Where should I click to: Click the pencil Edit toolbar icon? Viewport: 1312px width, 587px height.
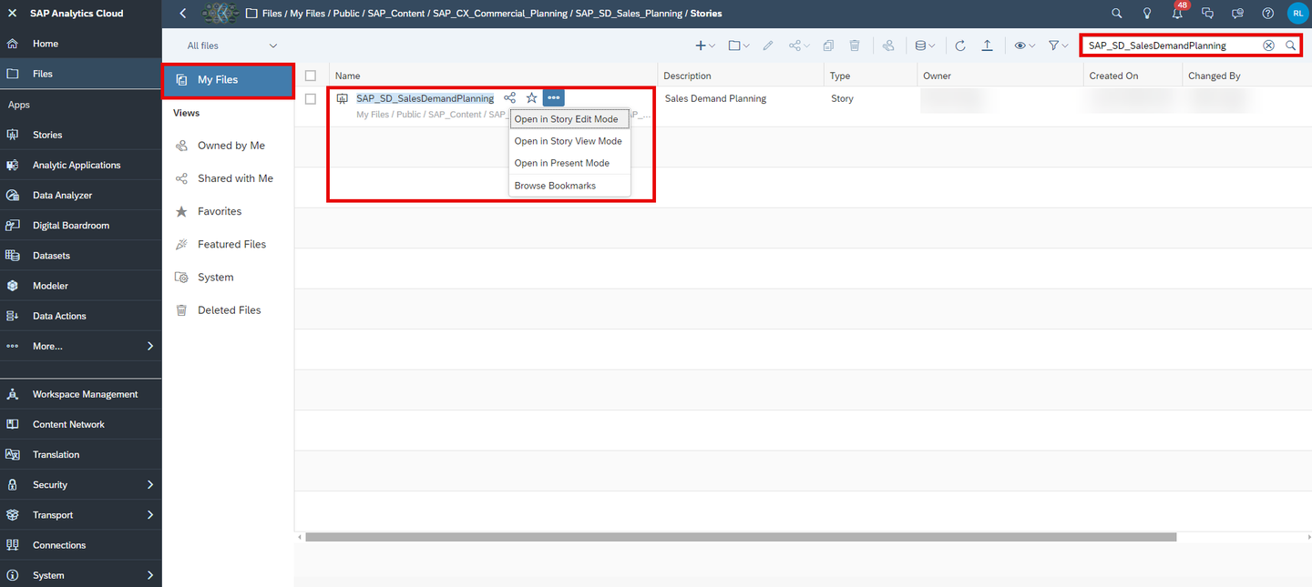pyautogui.click(x=768, y=46)
